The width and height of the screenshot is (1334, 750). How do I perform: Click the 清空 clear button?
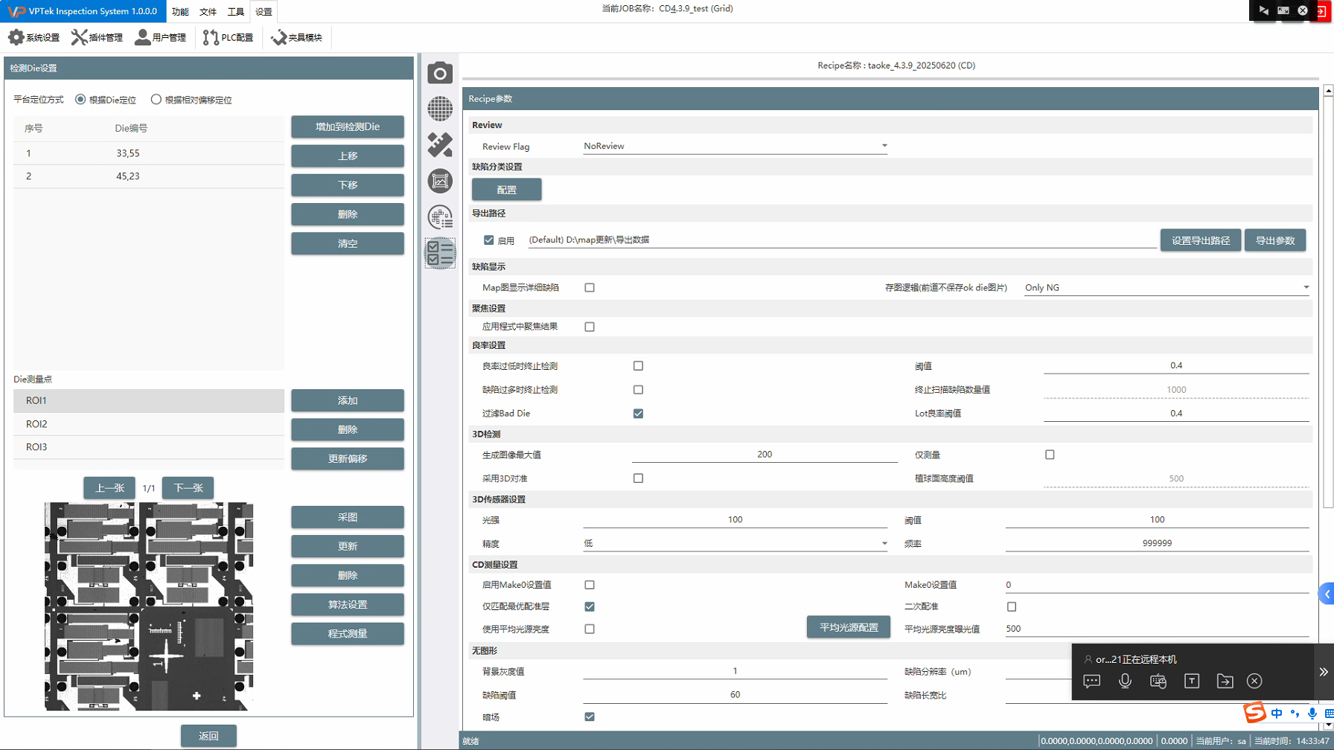tap(348, 243)
